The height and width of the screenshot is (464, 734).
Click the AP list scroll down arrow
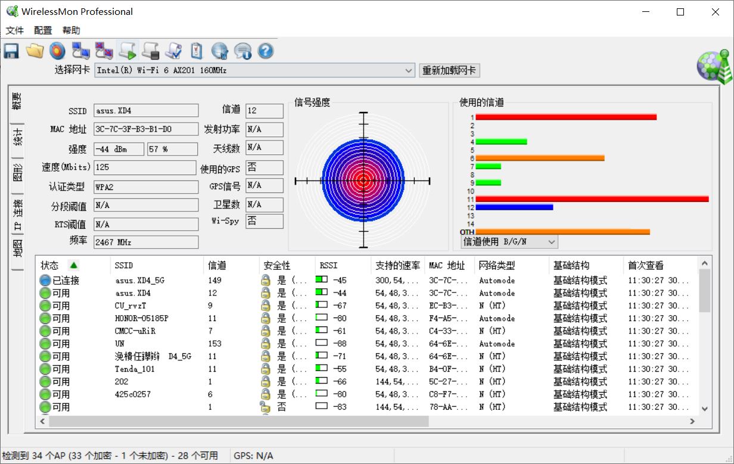click(705, 409)
